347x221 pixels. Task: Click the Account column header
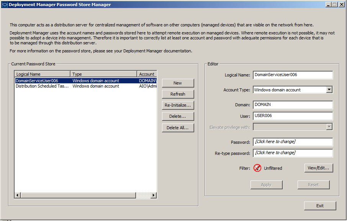click(x=147, y=74)
